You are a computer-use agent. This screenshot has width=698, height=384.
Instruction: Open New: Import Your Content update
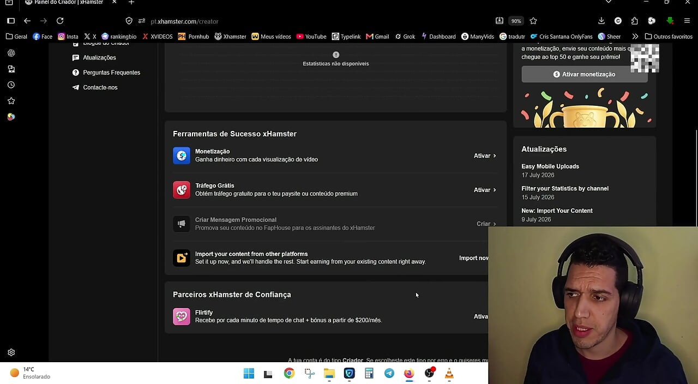coord(557,211)
